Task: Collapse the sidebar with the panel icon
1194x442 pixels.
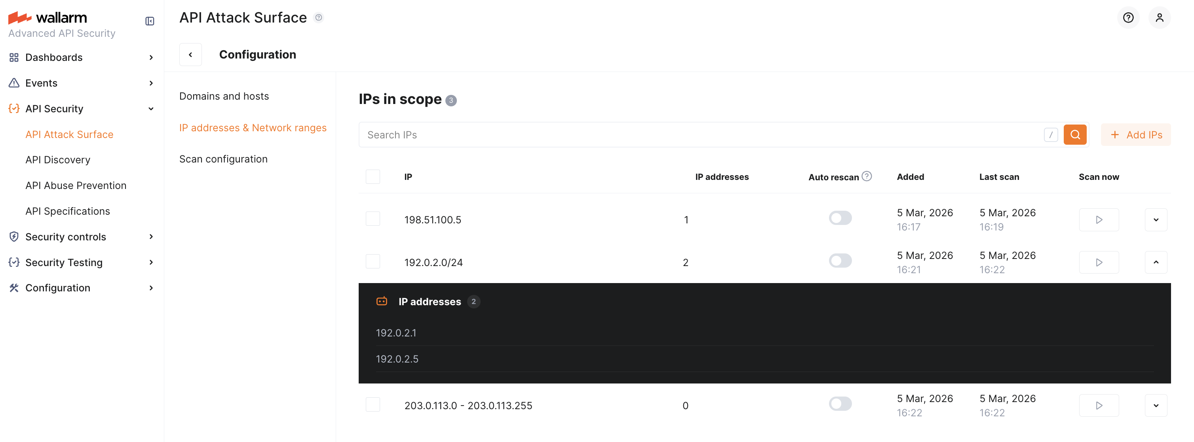Action: pos(149,21)
